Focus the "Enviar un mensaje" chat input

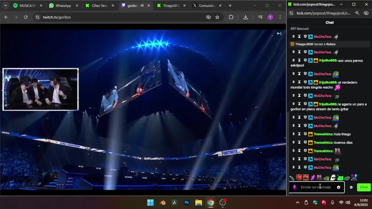(317, 187)
